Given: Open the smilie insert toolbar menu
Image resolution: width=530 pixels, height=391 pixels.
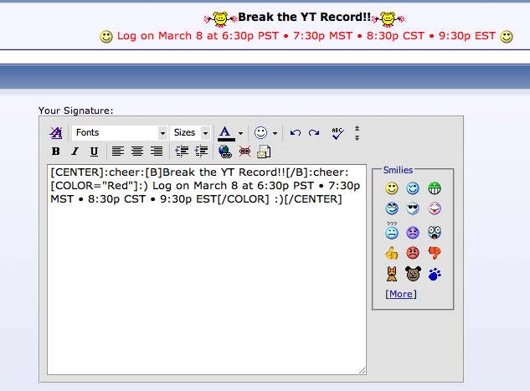Looking at the screenshot, I should coord(265,133).
